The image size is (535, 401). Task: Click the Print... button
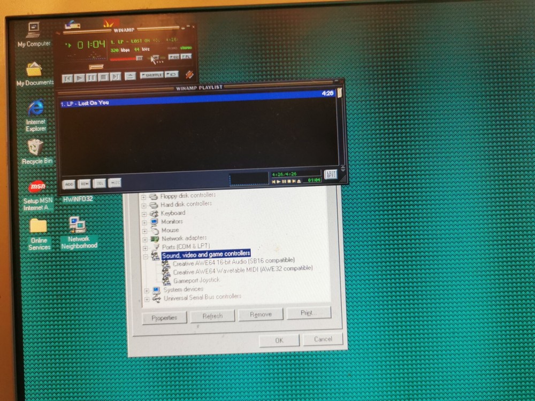tap(309, 312)
